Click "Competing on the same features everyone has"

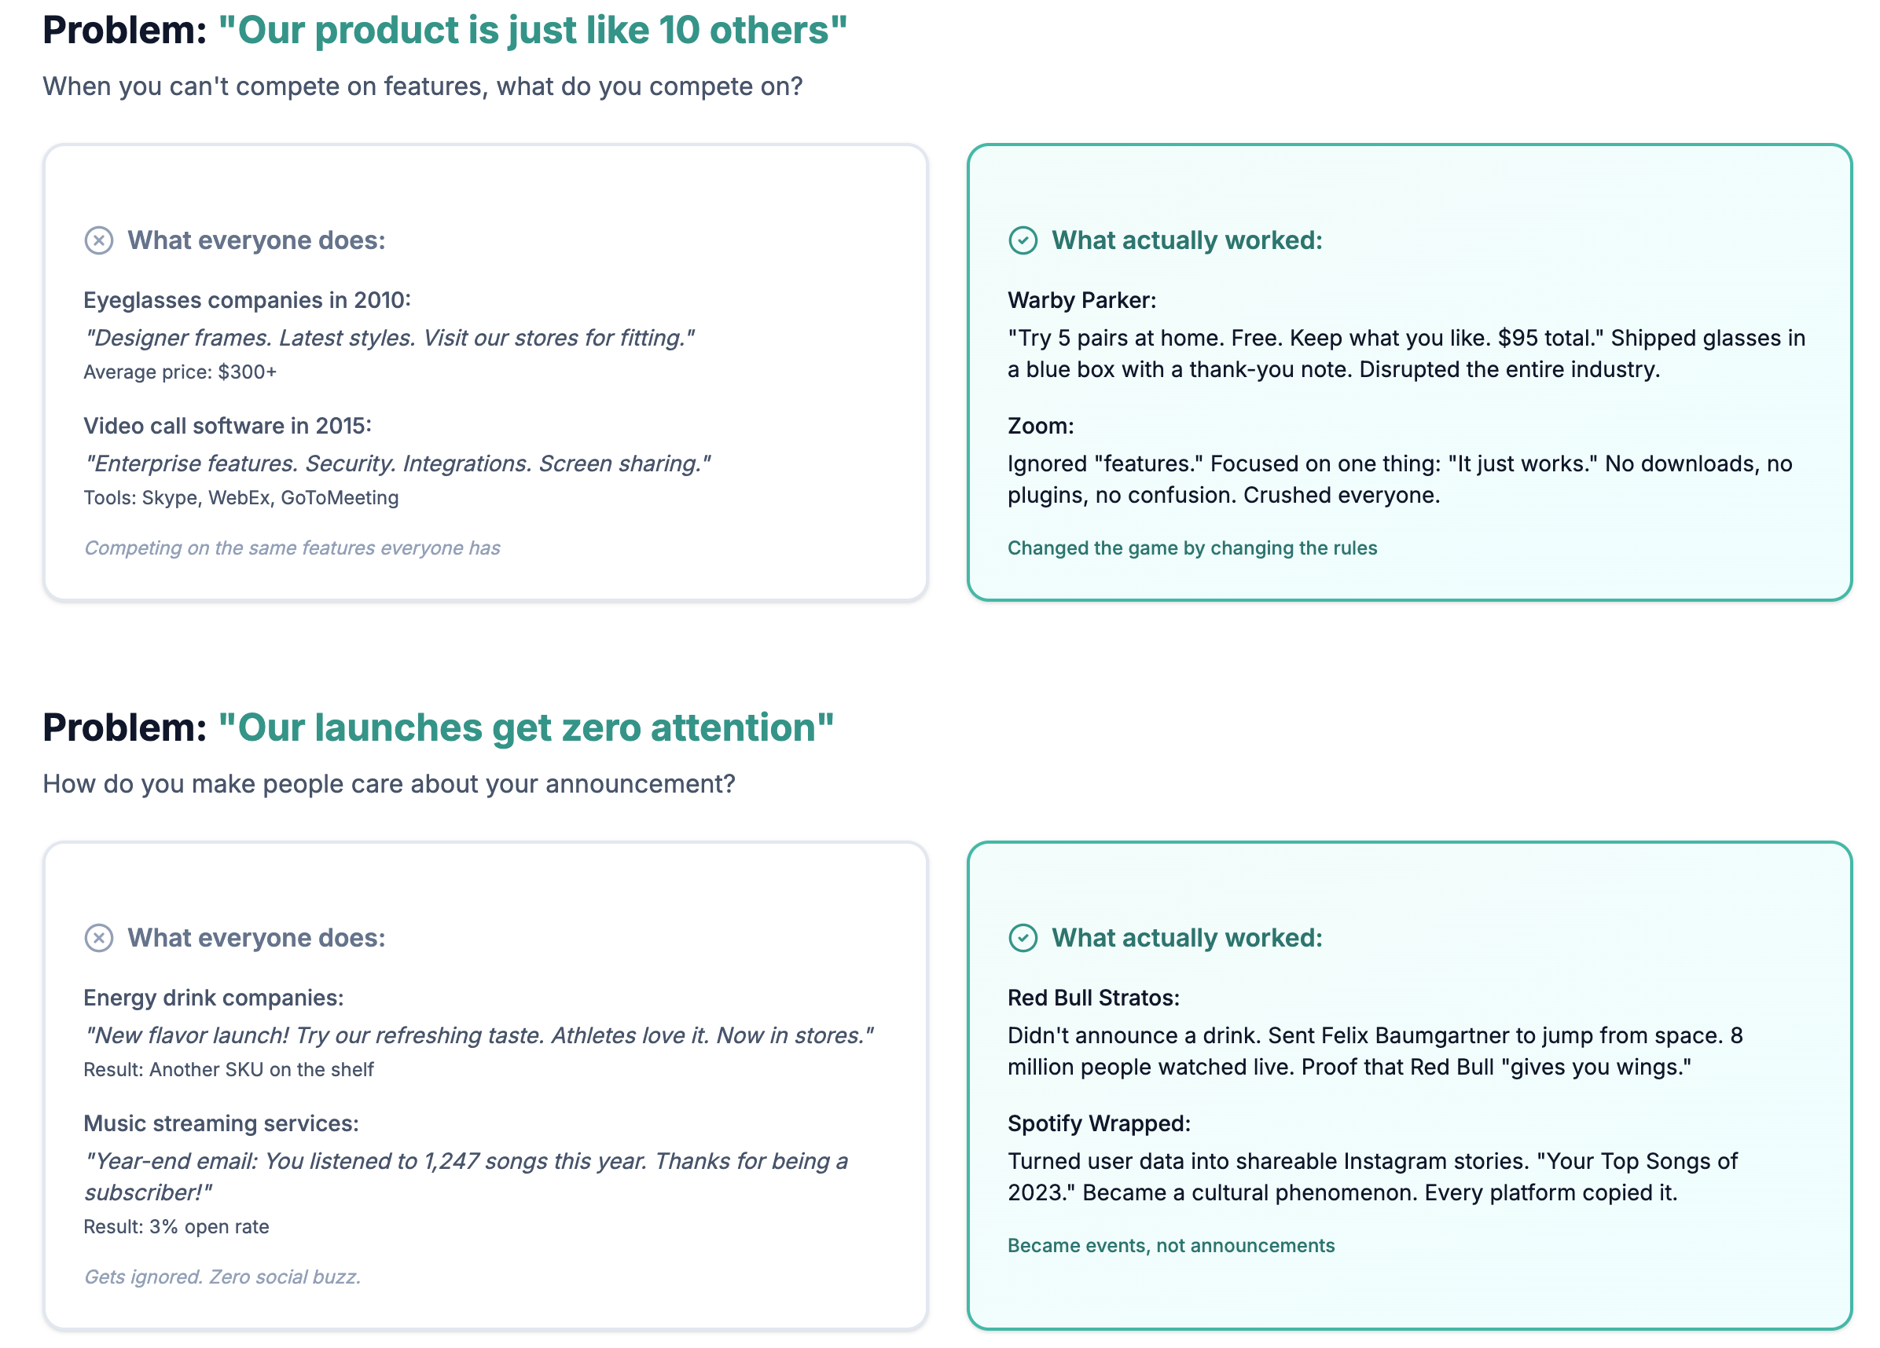[x=292, y=548]
